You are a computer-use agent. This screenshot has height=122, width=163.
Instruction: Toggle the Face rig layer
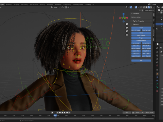141,28
